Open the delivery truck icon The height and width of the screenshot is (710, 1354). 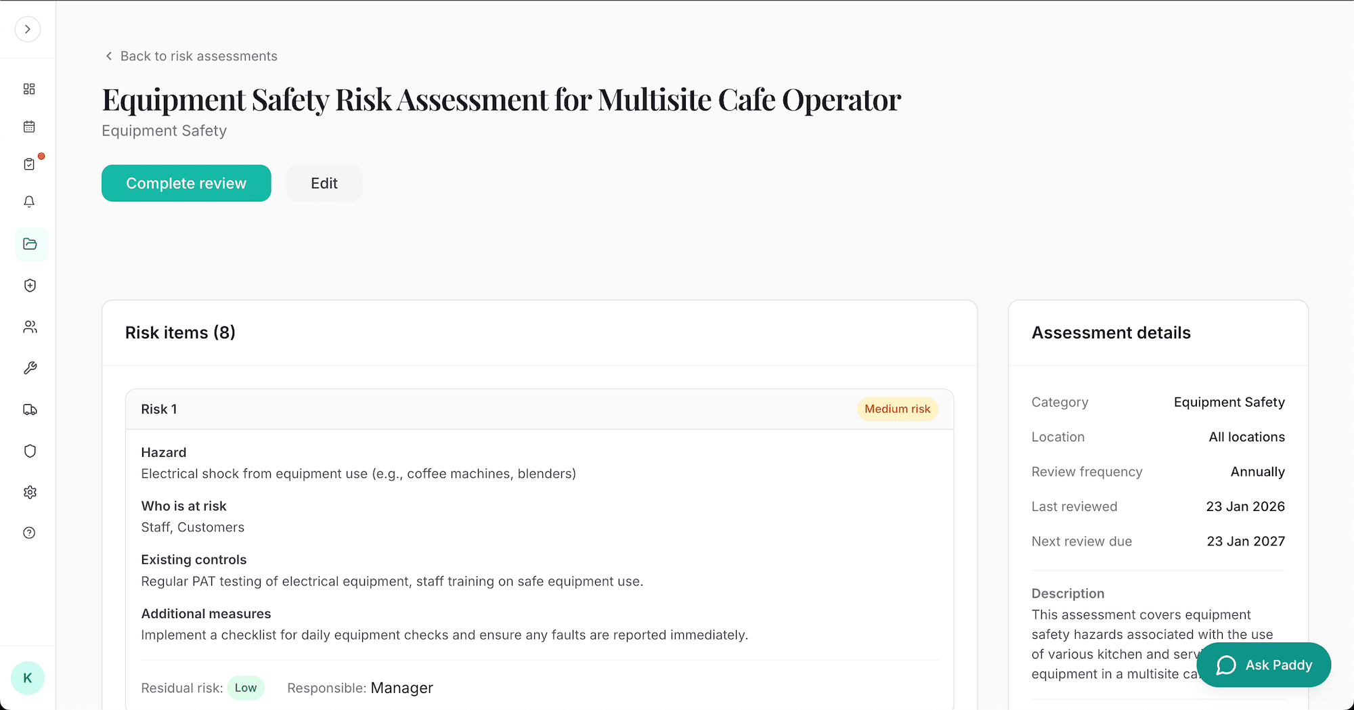click(x=29, y=409)
